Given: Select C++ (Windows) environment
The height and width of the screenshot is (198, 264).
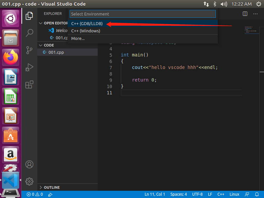Looking at the screenshot, I should [143, 31].
